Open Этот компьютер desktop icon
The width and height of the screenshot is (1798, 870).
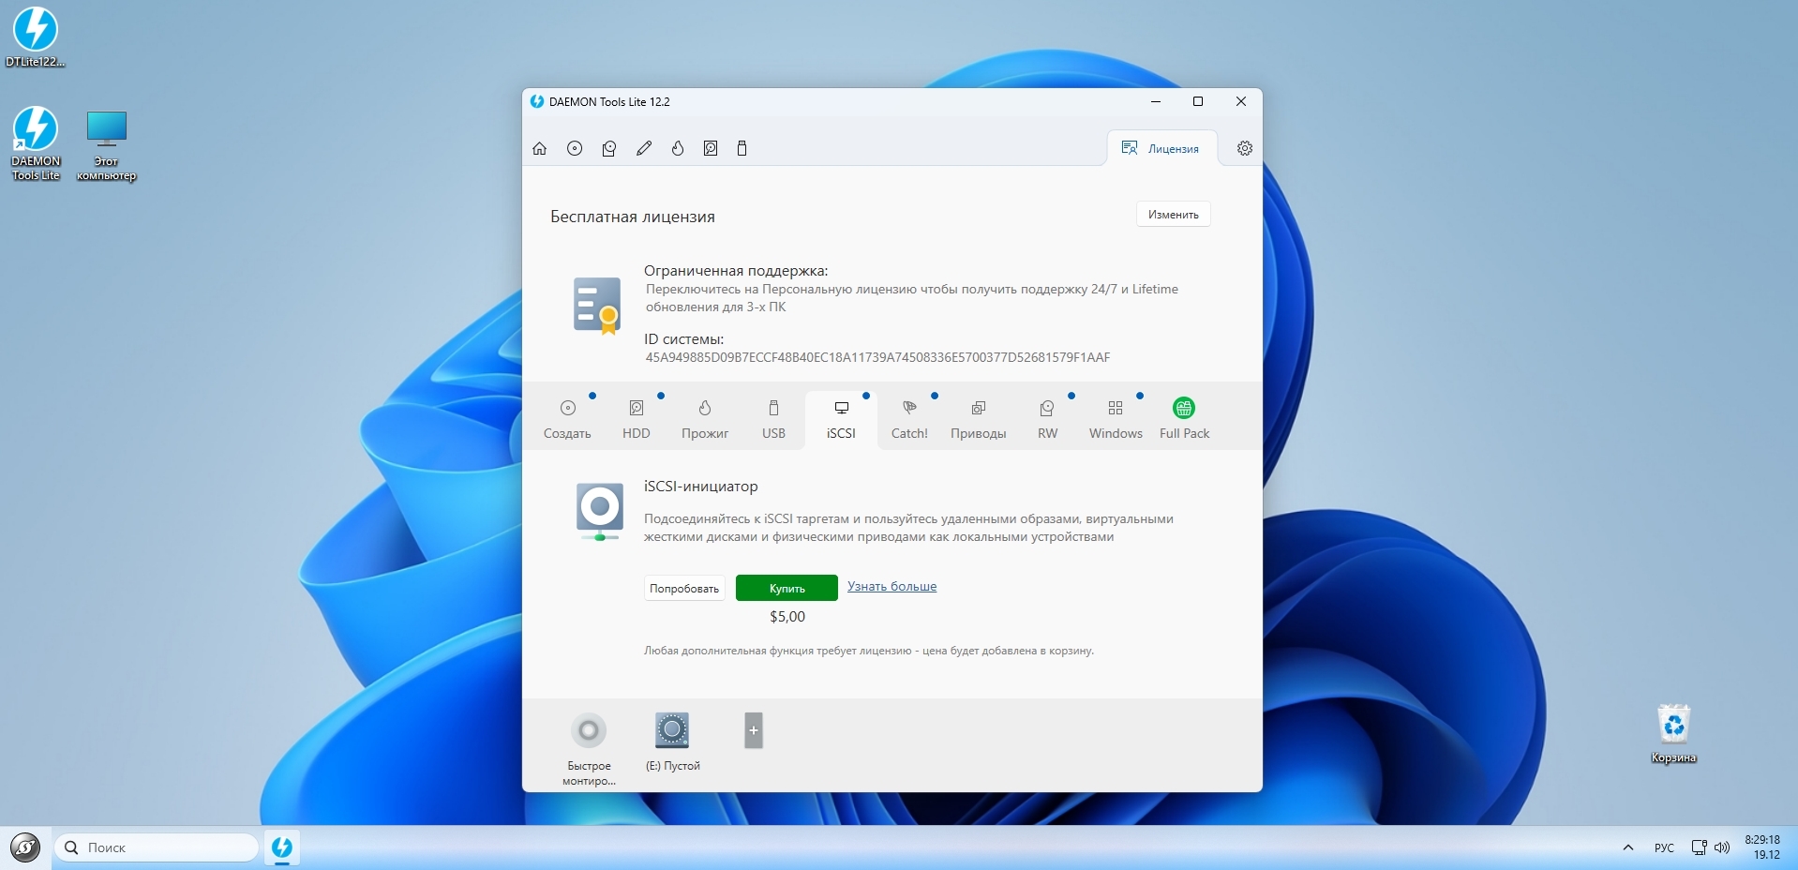[x=106, y=145]
